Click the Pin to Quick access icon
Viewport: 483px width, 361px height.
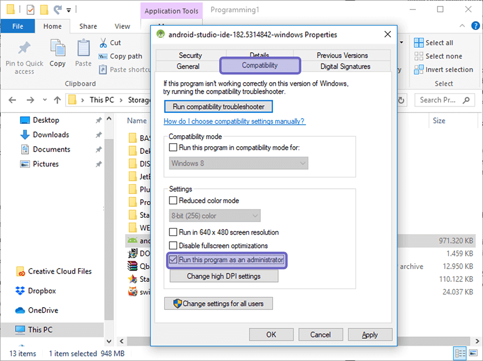tap(24, 48)
